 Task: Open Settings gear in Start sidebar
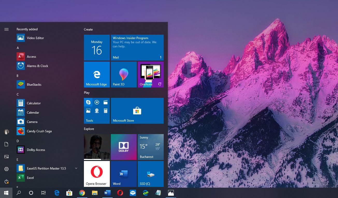[x=6, y=169]
